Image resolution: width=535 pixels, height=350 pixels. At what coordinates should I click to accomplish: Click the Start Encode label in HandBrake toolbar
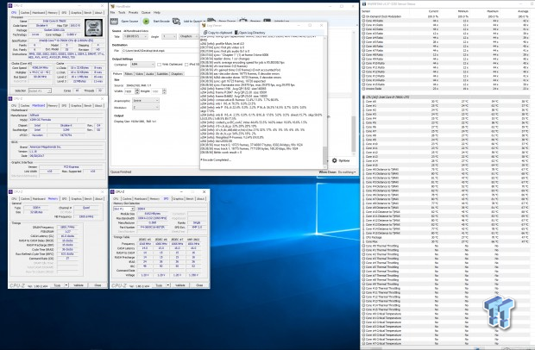161,22
